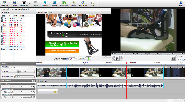Click the Added column header
This screenshot has height=102, width=185.
pos(22,16)
